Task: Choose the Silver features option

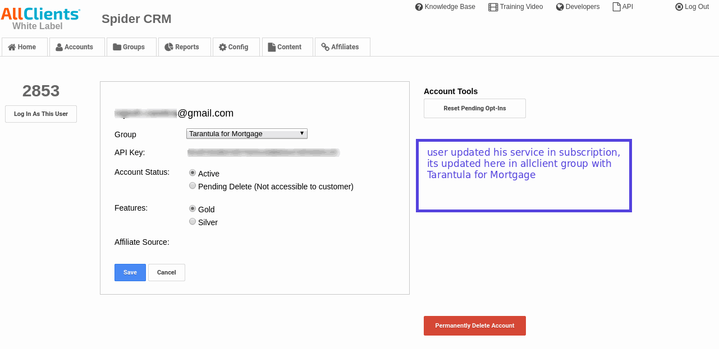Action: [x=193, y=222]
